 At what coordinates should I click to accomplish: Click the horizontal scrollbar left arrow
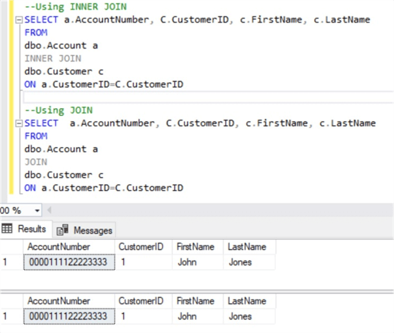49,210
